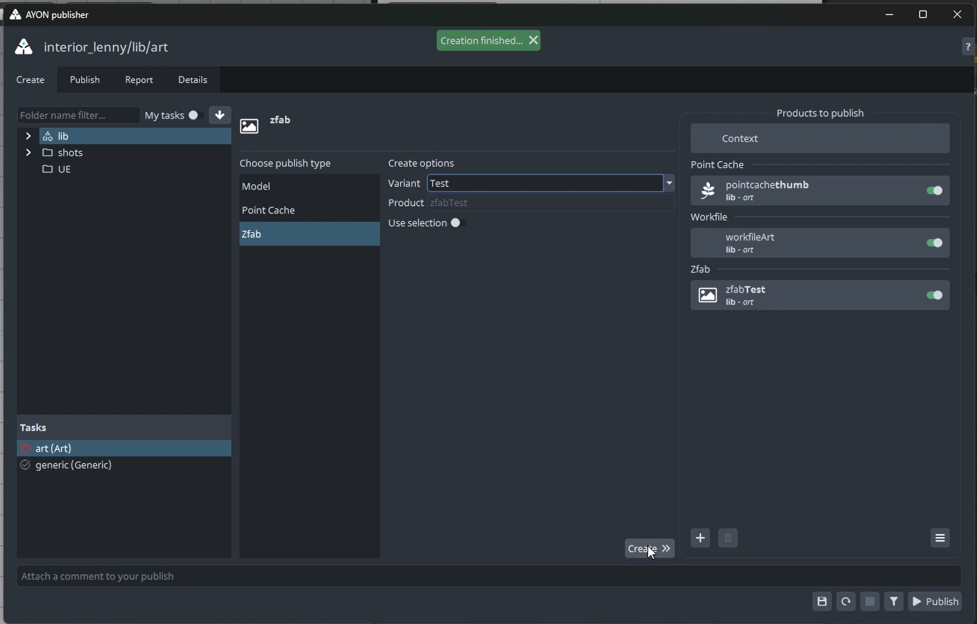
Task: Click the trash delete product button
Action: [x=728, y=538]
